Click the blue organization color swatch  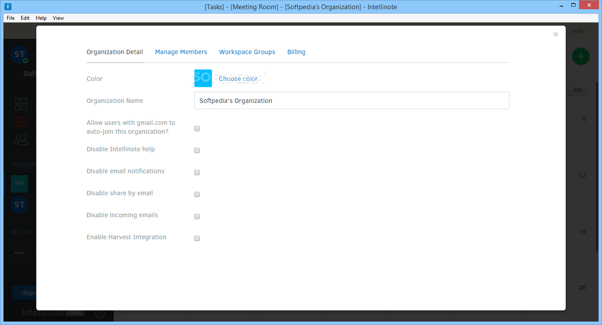(x=203, y=78)
